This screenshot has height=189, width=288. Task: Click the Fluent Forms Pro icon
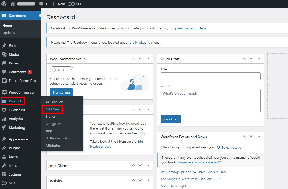(x=4, y=81)
